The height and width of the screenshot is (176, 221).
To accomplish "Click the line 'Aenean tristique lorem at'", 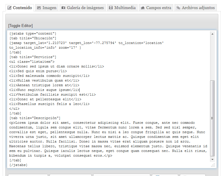I will 44,85.
